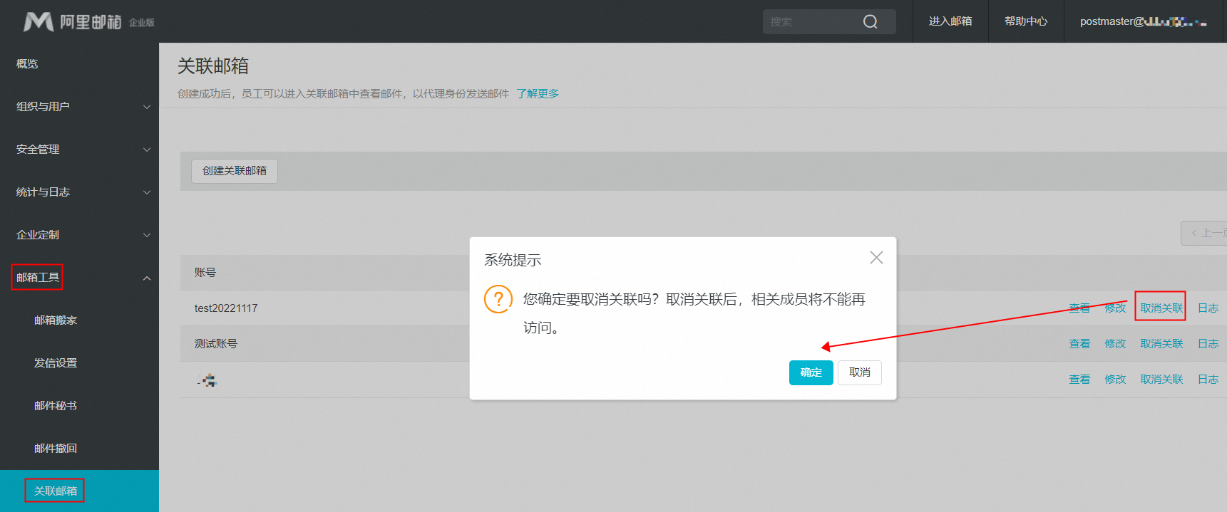Click the search magnifier icon
The width and height of the screenshot is (1227, 512).
point(870,22)
